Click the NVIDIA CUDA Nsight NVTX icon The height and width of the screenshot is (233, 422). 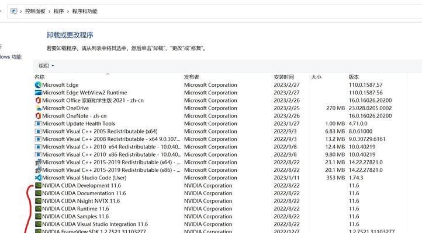pyautogui.click(x=38, y=201)
